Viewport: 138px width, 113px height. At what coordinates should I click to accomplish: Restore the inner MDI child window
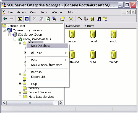(128, 12)
